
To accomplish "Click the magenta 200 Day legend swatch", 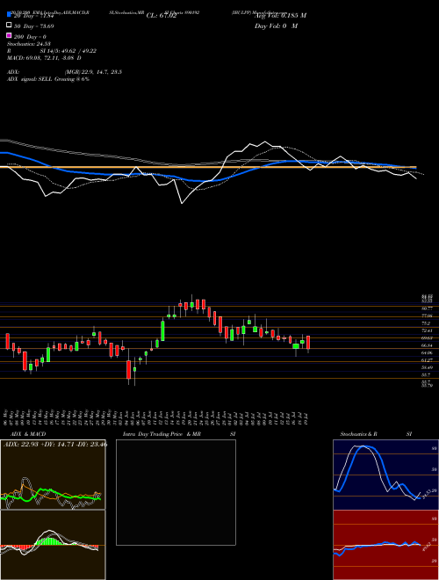I will [9, 35].
